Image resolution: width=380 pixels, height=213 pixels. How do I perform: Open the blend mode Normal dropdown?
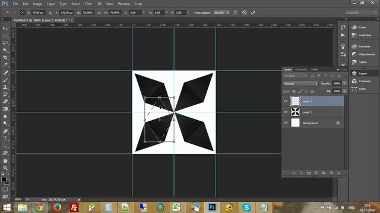(300, 83)
